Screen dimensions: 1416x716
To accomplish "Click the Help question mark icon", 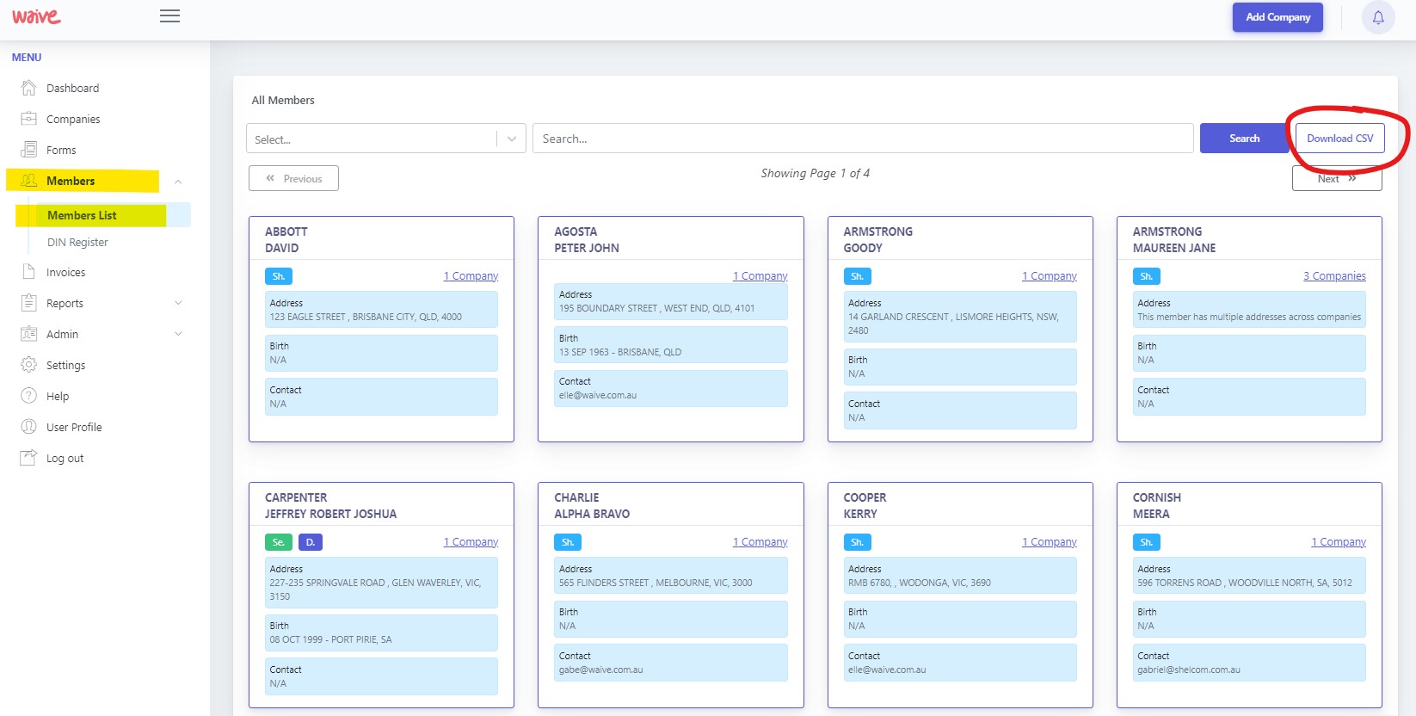I will pyautogui.click(x=28, y=396).
